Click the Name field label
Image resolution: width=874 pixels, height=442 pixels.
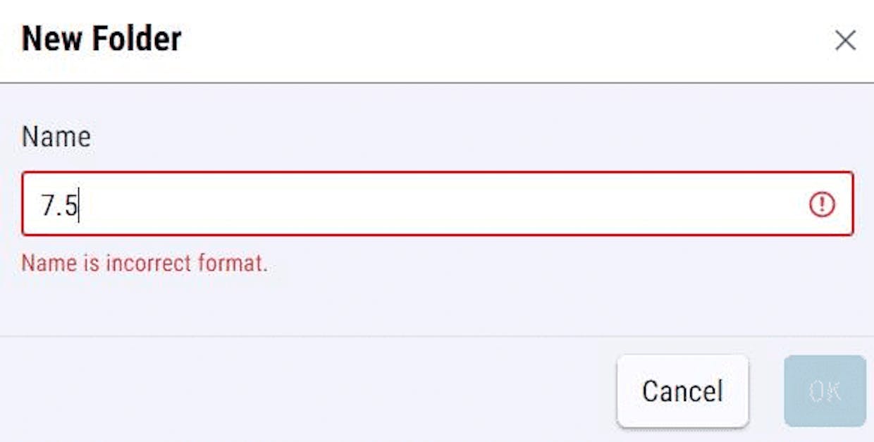pyautogui.click(x=56, y=137)
